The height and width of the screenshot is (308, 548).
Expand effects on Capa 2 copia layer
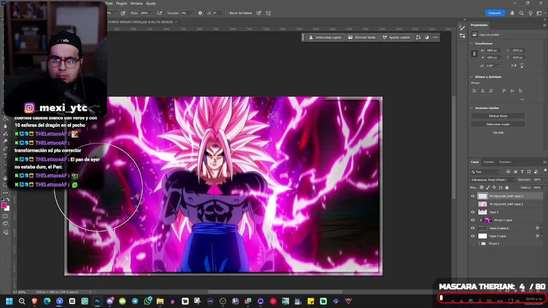(x=542, y=236)
